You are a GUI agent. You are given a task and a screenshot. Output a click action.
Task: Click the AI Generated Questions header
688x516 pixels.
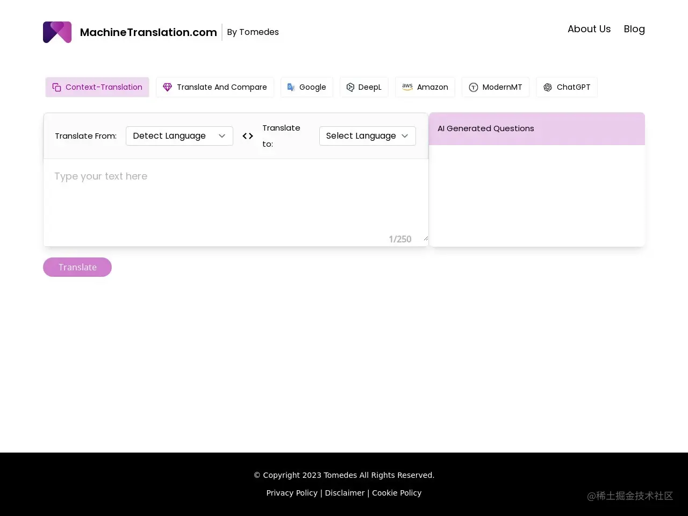tap(537, 128)
